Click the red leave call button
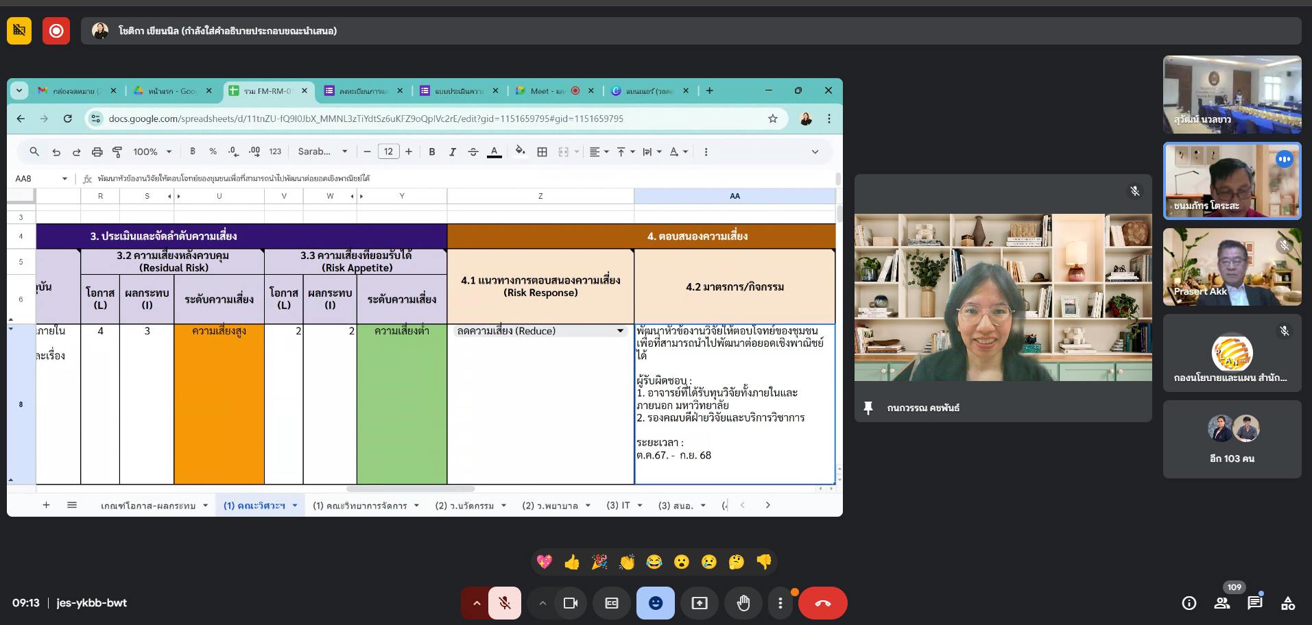This screenshot has width=1312, height=625. (822, 603)
